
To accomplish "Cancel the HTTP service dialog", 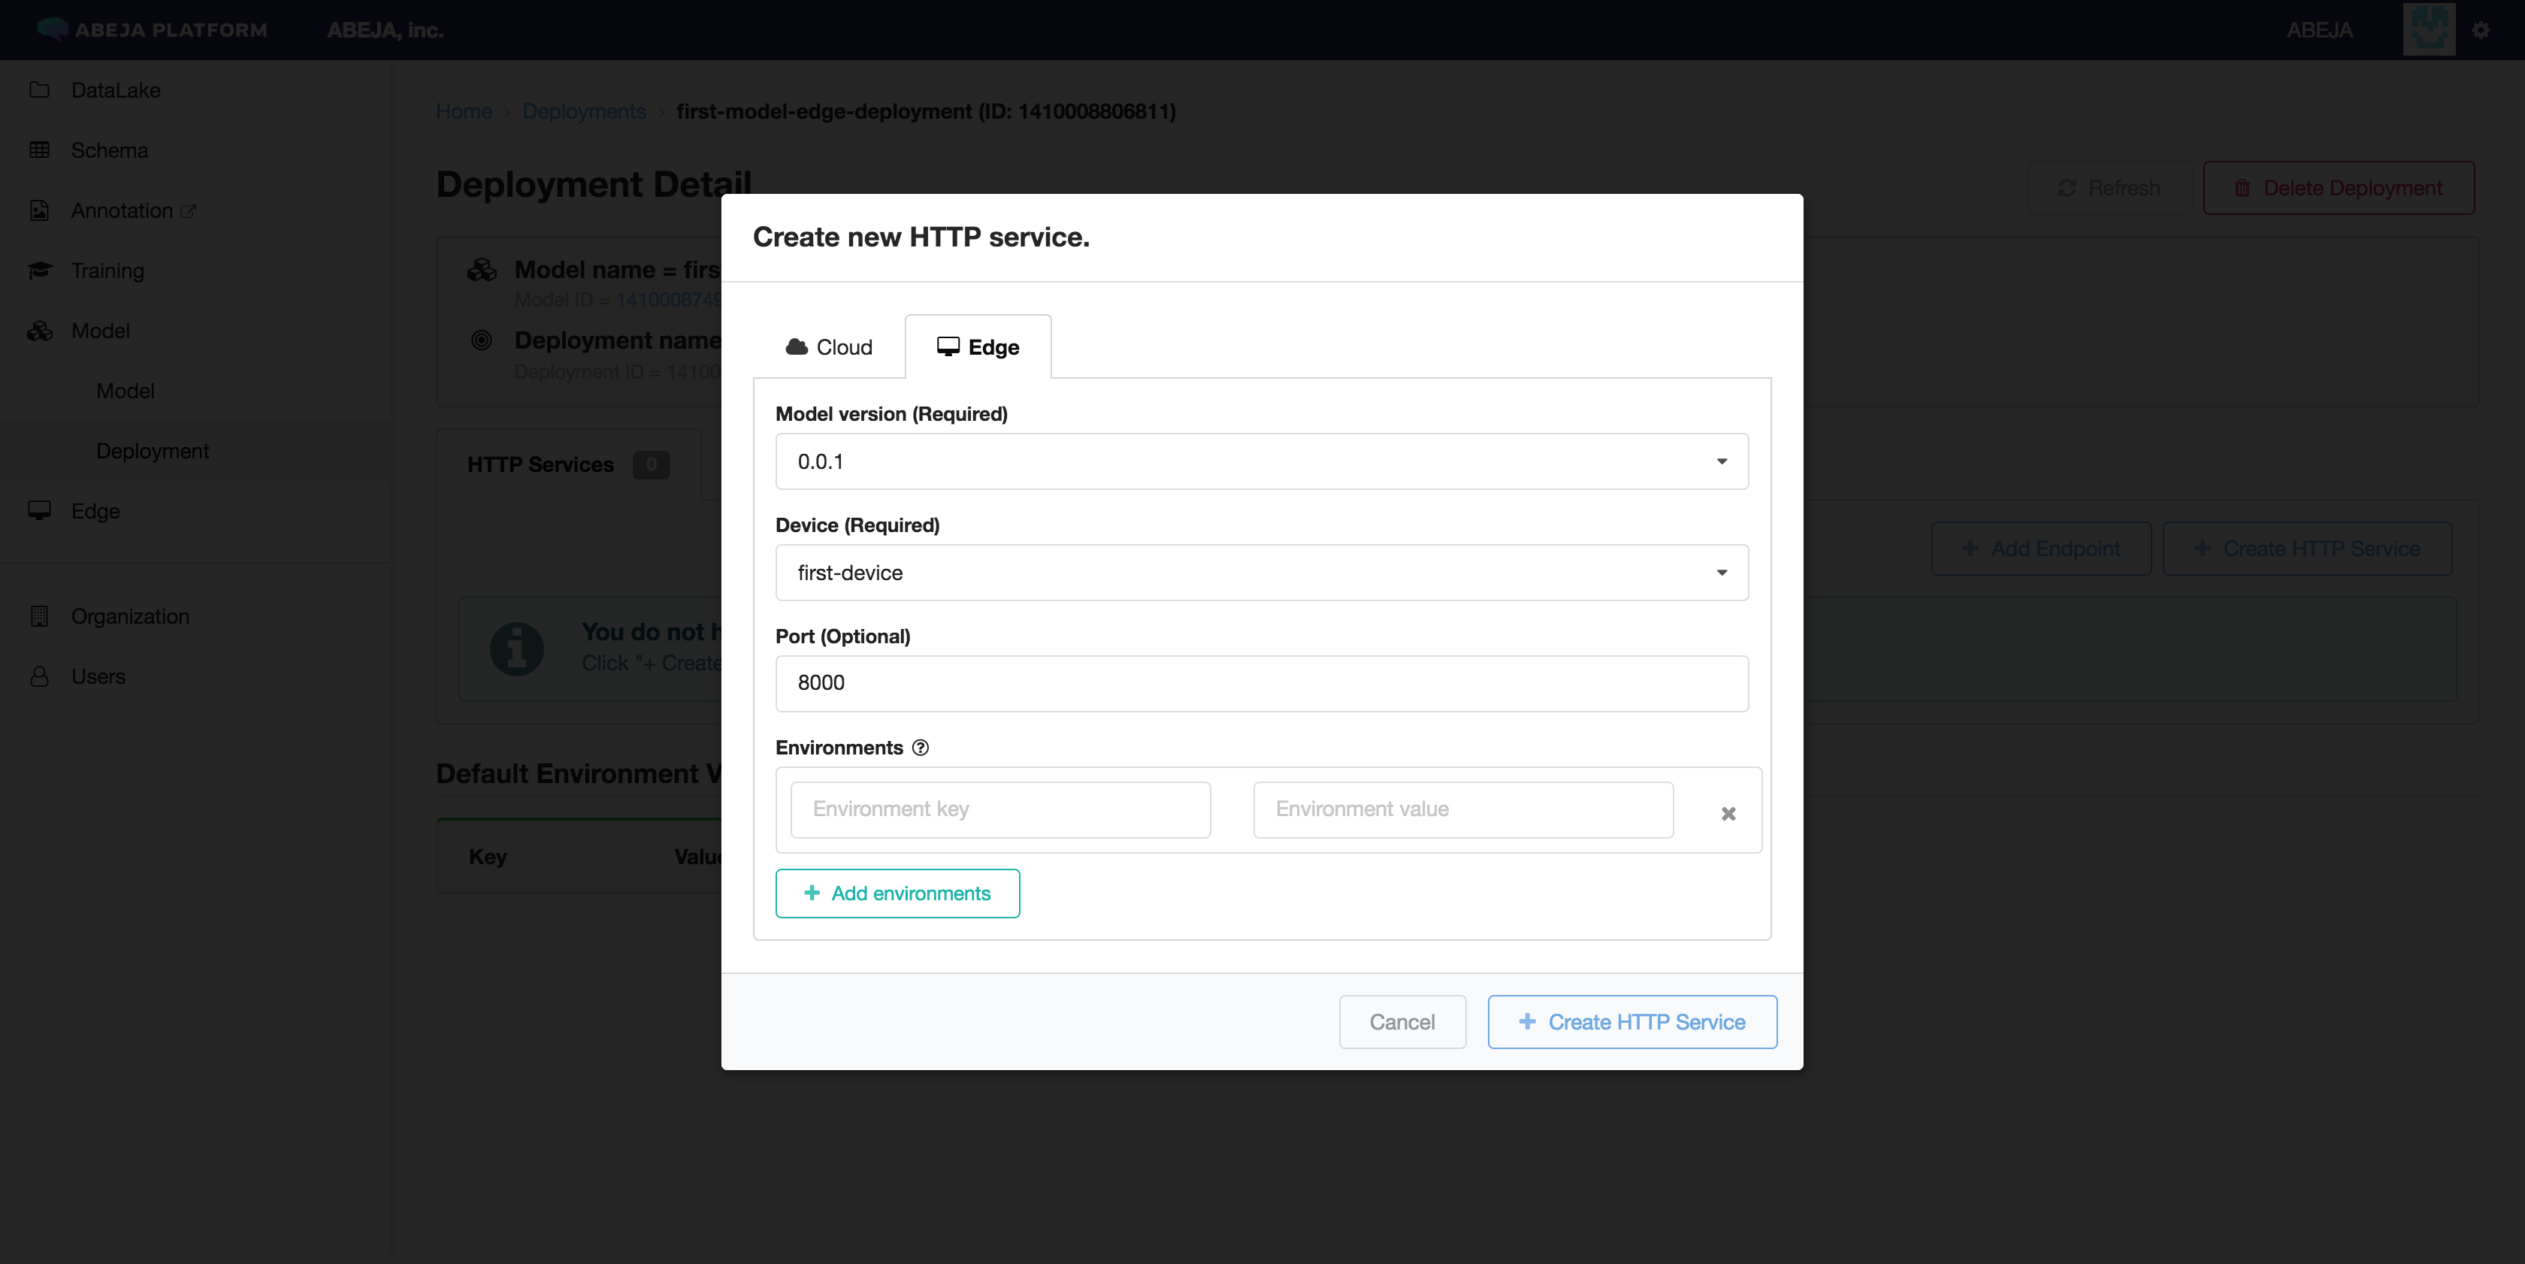I will pyautogui.click(x=1403, y=1022).
